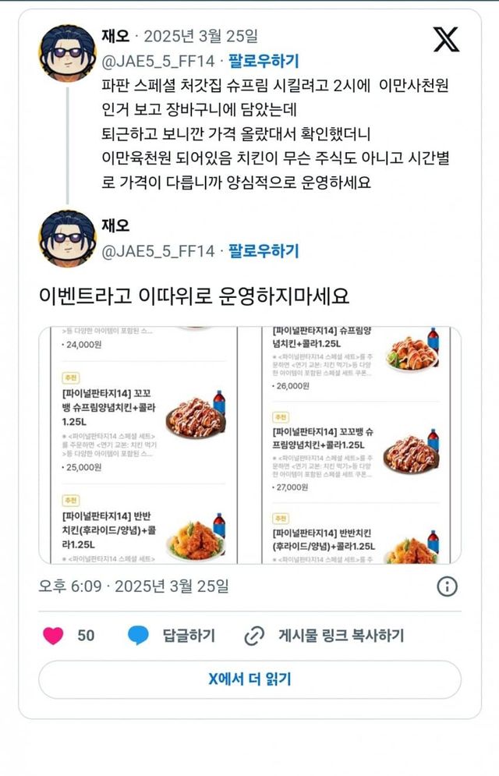499x776 pixels.
Task: Click 게시물 링크 복사하기 text
Action: coord(342,636)
